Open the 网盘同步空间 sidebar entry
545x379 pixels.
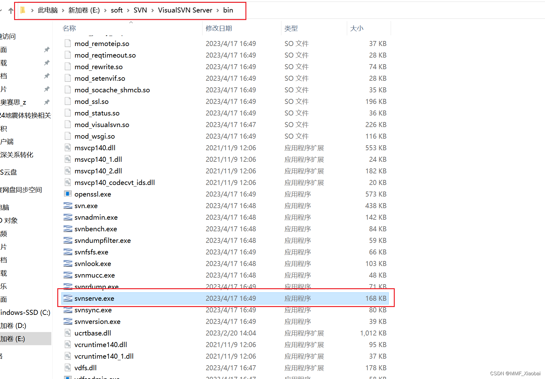21,190
